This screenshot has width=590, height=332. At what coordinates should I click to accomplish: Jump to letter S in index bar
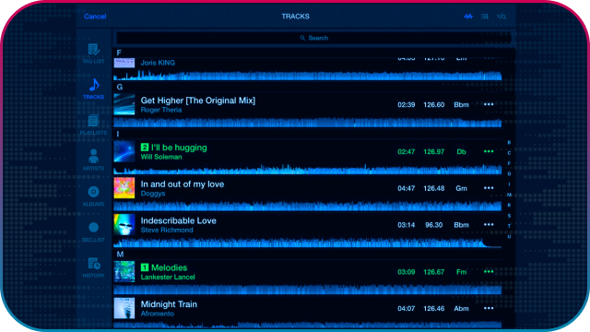(x=509, y=216)
